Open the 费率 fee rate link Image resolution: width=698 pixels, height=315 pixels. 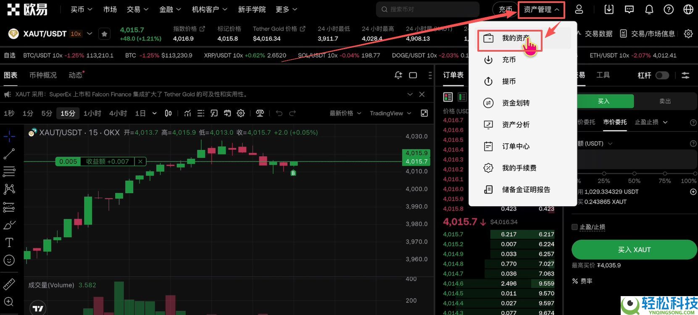[582, 281]
